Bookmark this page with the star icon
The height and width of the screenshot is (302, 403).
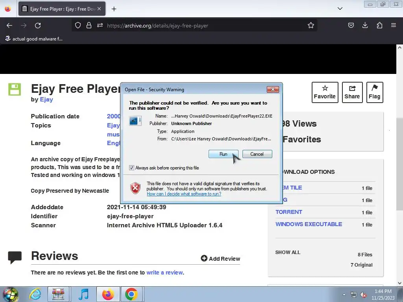tap(311, 26)
